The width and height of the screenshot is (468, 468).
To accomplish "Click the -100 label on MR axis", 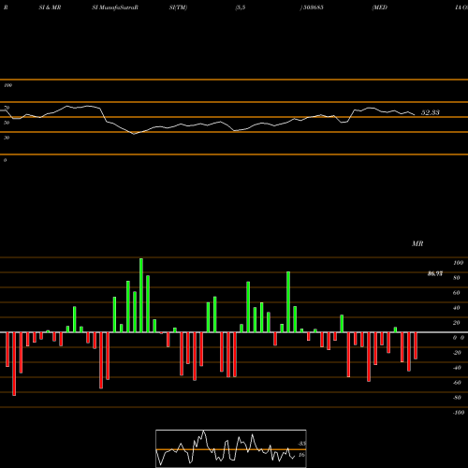I will tap(459, 413).
